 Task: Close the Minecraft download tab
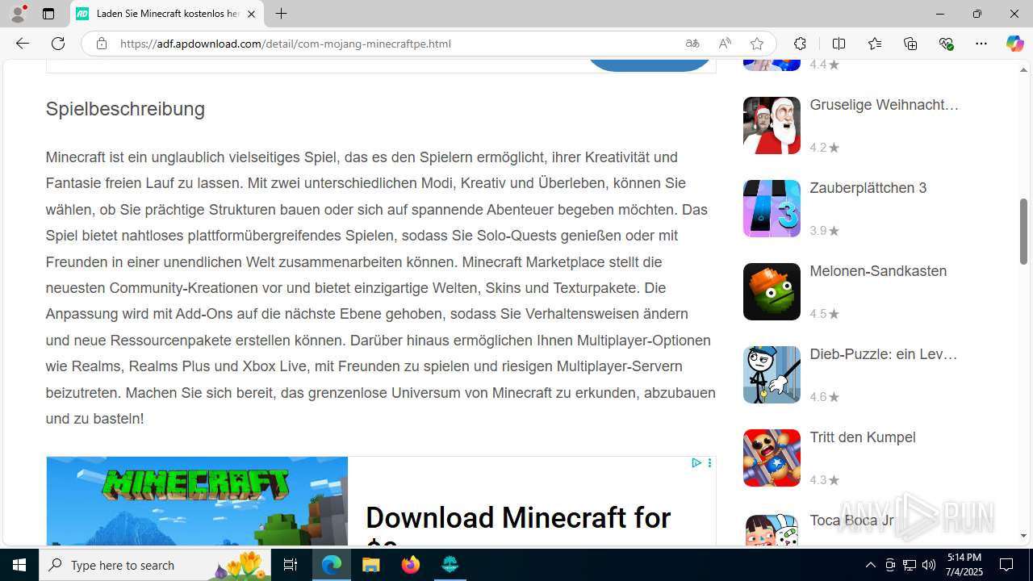click(251, 14)
